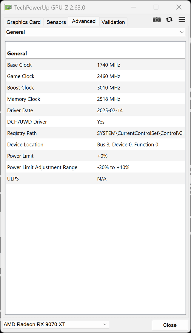Click the Yes value for DCH/UWD Driver
This screenshot has width=191, height=333.
tap(101, 122)
